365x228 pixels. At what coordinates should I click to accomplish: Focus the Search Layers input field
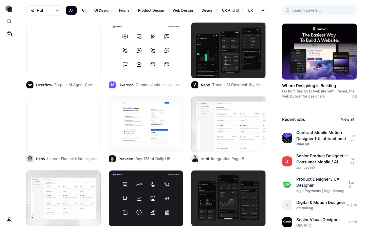pyautogui.click(x=319, y=10)
